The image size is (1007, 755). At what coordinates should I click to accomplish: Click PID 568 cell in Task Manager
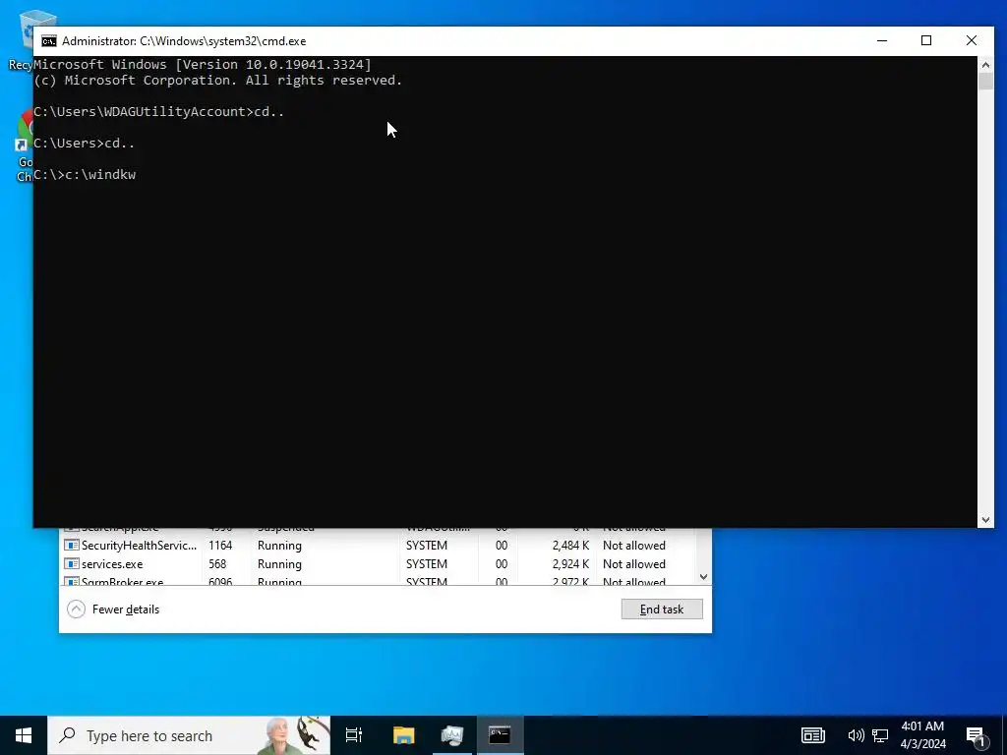pos(217,563)
